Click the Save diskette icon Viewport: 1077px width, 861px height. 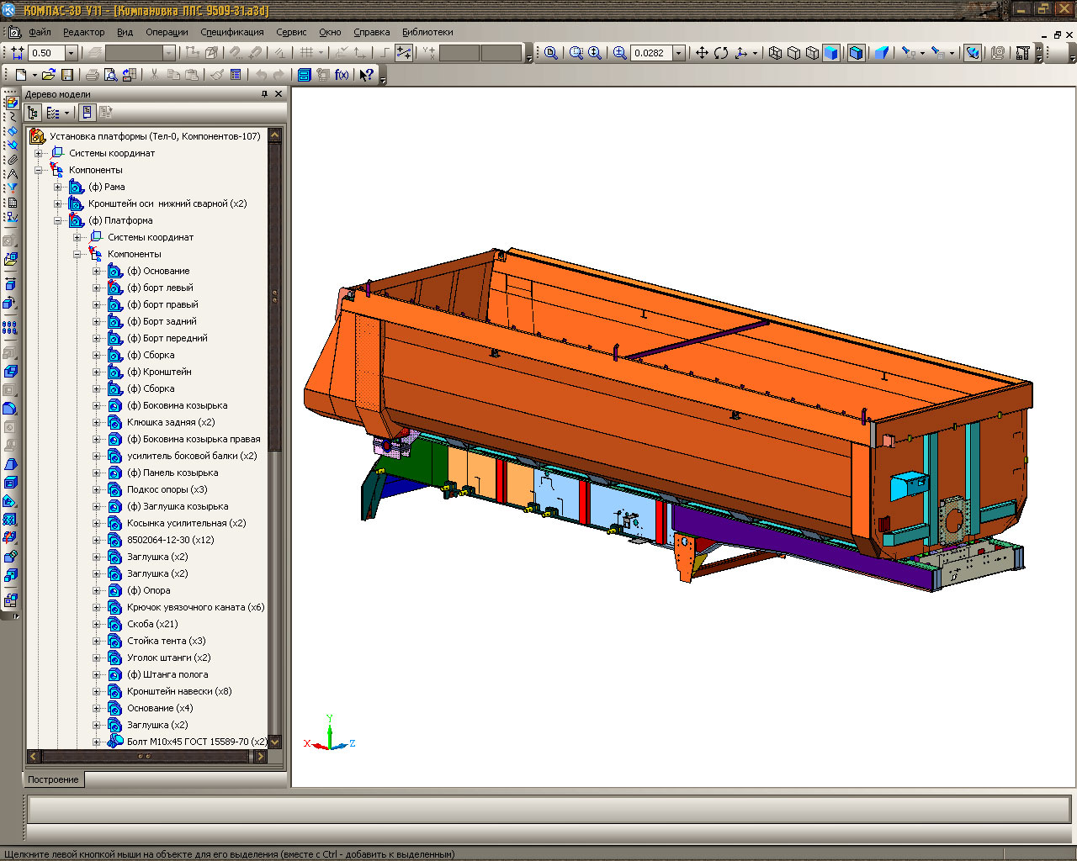tap(67, 75)
